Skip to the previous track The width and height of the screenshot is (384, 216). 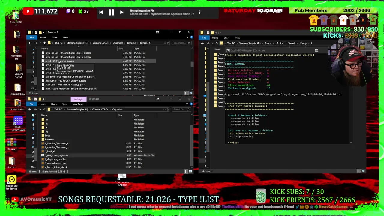point(101,12)
